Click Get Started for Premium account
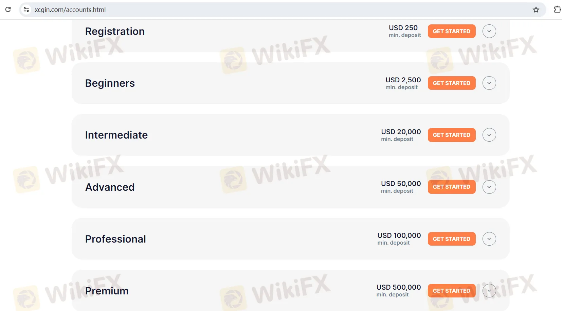This screenshot has height=311, width=562. [451, 291]
